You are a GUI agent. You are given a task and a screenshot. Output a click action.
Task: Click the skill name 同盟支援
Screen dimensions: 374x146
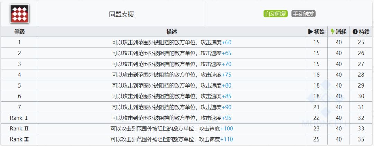(121, 14)
